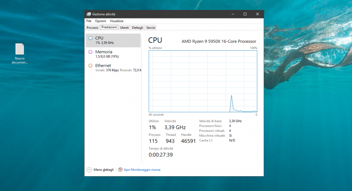Switch to the Servizi tab
352x191 pixels.
151,27
